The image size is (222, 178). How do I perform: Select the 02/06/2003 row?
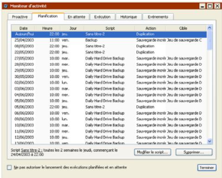pyautogui.click(x=109, y=83)
